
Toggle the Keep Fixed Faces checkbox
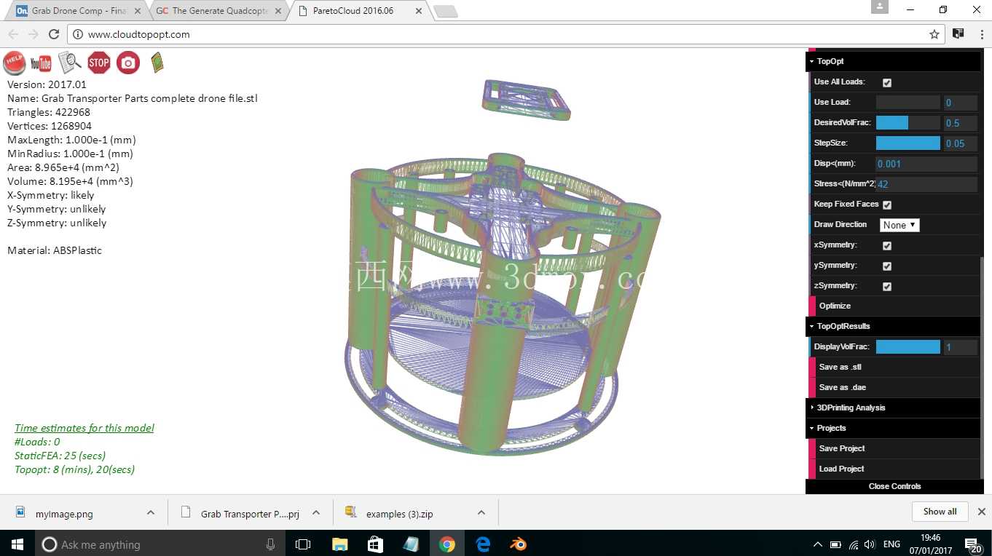pos(886,204)
